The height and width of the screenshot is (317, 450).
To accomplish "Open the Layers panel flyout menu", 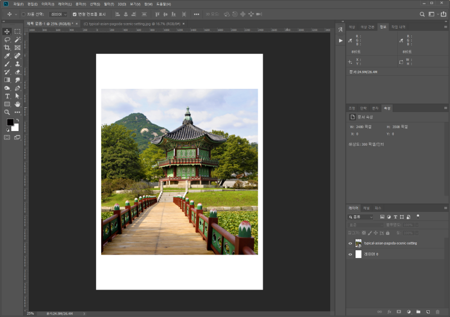I will 445,208.
